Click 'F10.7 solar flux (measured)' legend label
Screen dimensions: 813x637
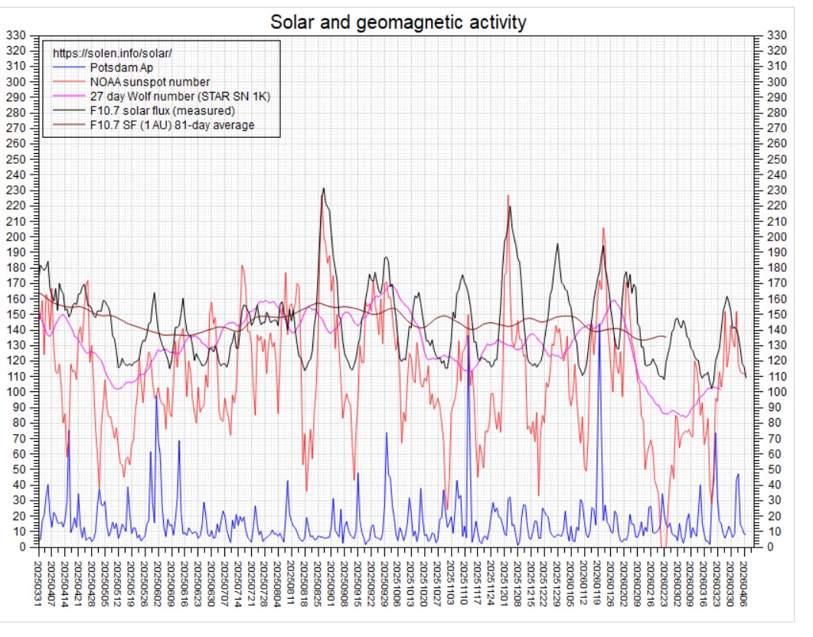pyautogui.click(x=162, y=110)
